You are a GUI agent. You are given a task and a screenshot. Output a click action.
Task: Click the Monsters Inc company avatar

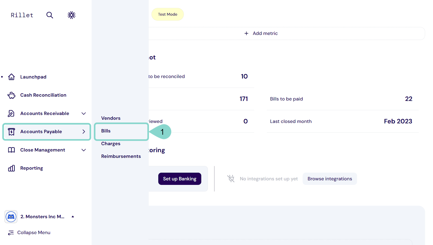tap(11, 217)
